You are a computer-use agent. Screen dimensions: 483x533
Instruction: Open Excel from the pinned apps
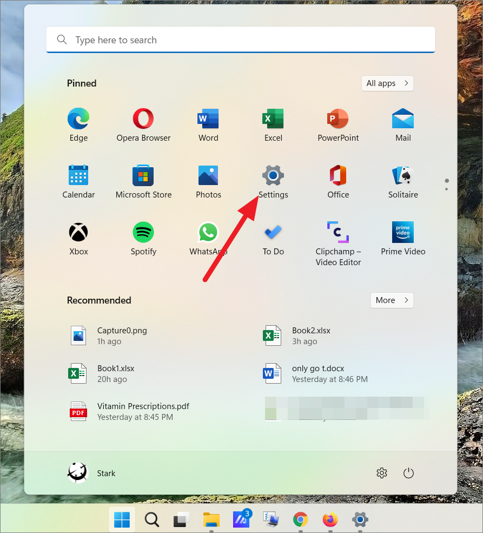pos(273,125)
